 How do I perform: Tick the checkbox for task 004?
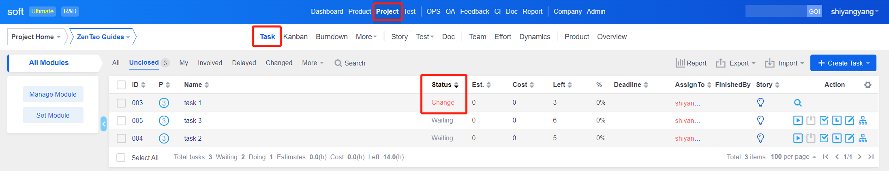pyautogui.click(x=121, y=138)
